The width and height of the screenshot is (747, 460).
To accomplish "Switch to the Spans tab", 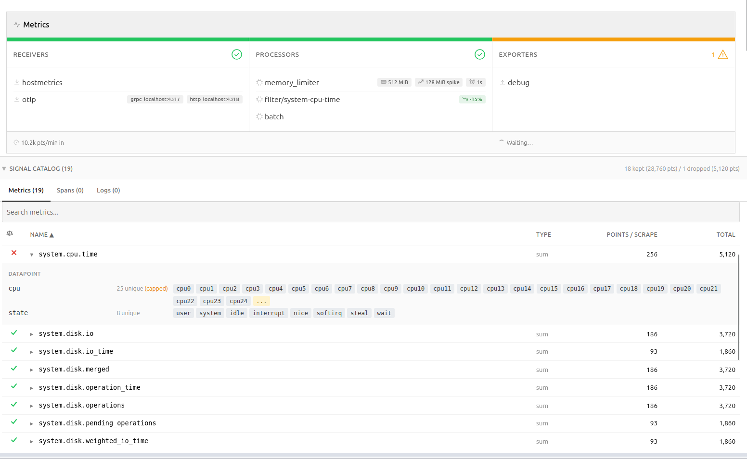I will pos(70,190).
